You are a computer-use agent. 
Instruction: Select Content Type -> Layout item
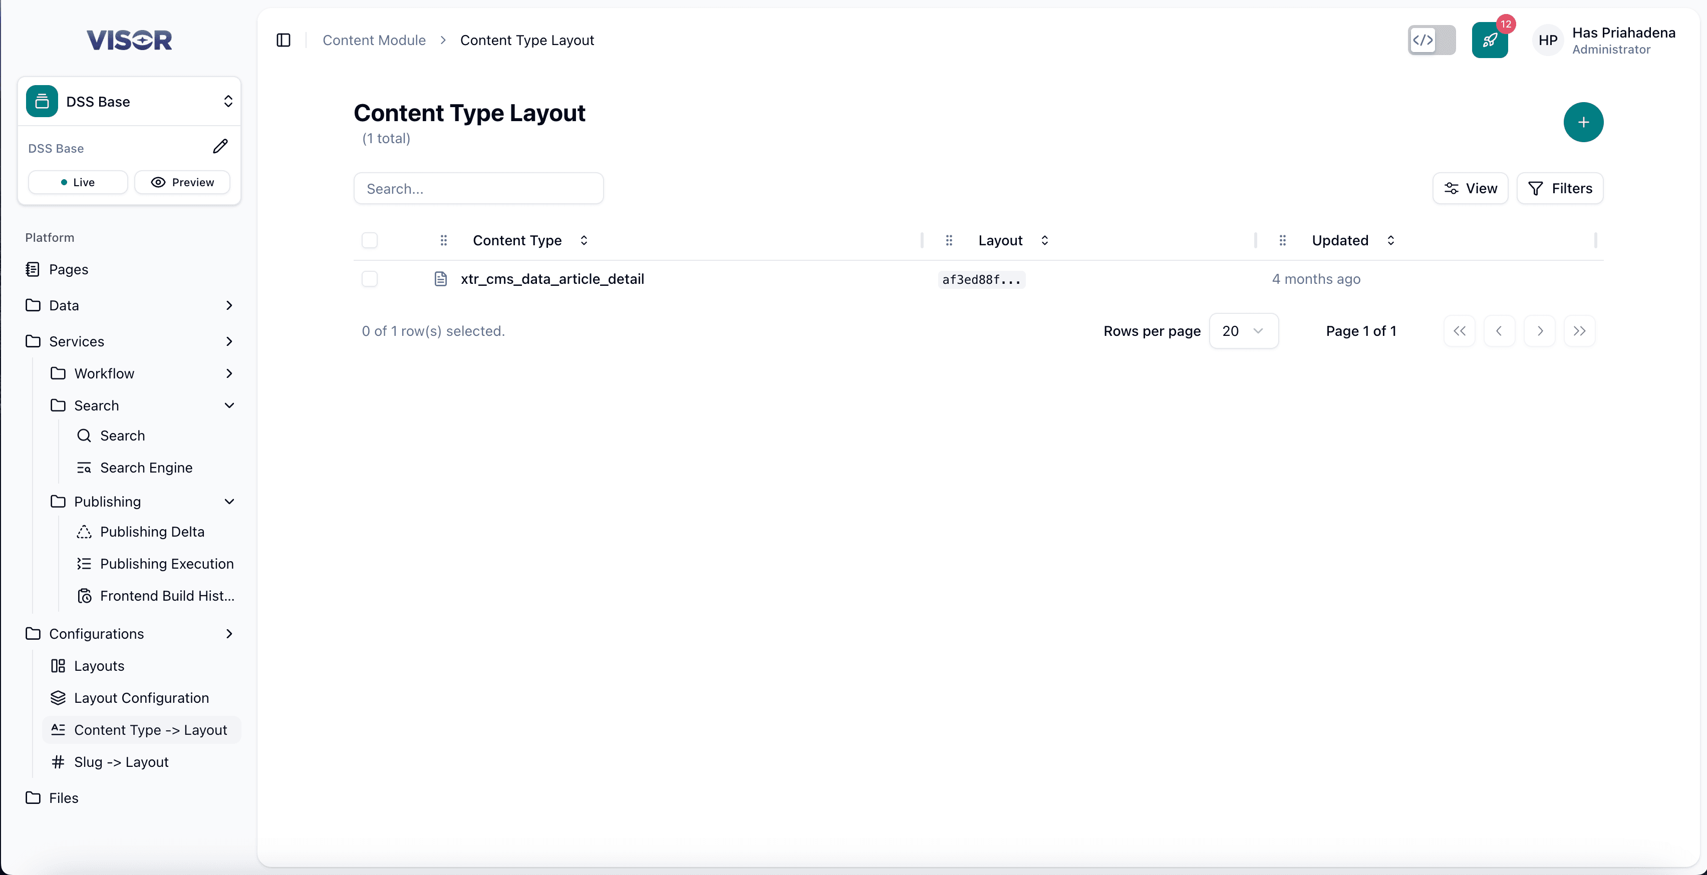click(141, 730)
